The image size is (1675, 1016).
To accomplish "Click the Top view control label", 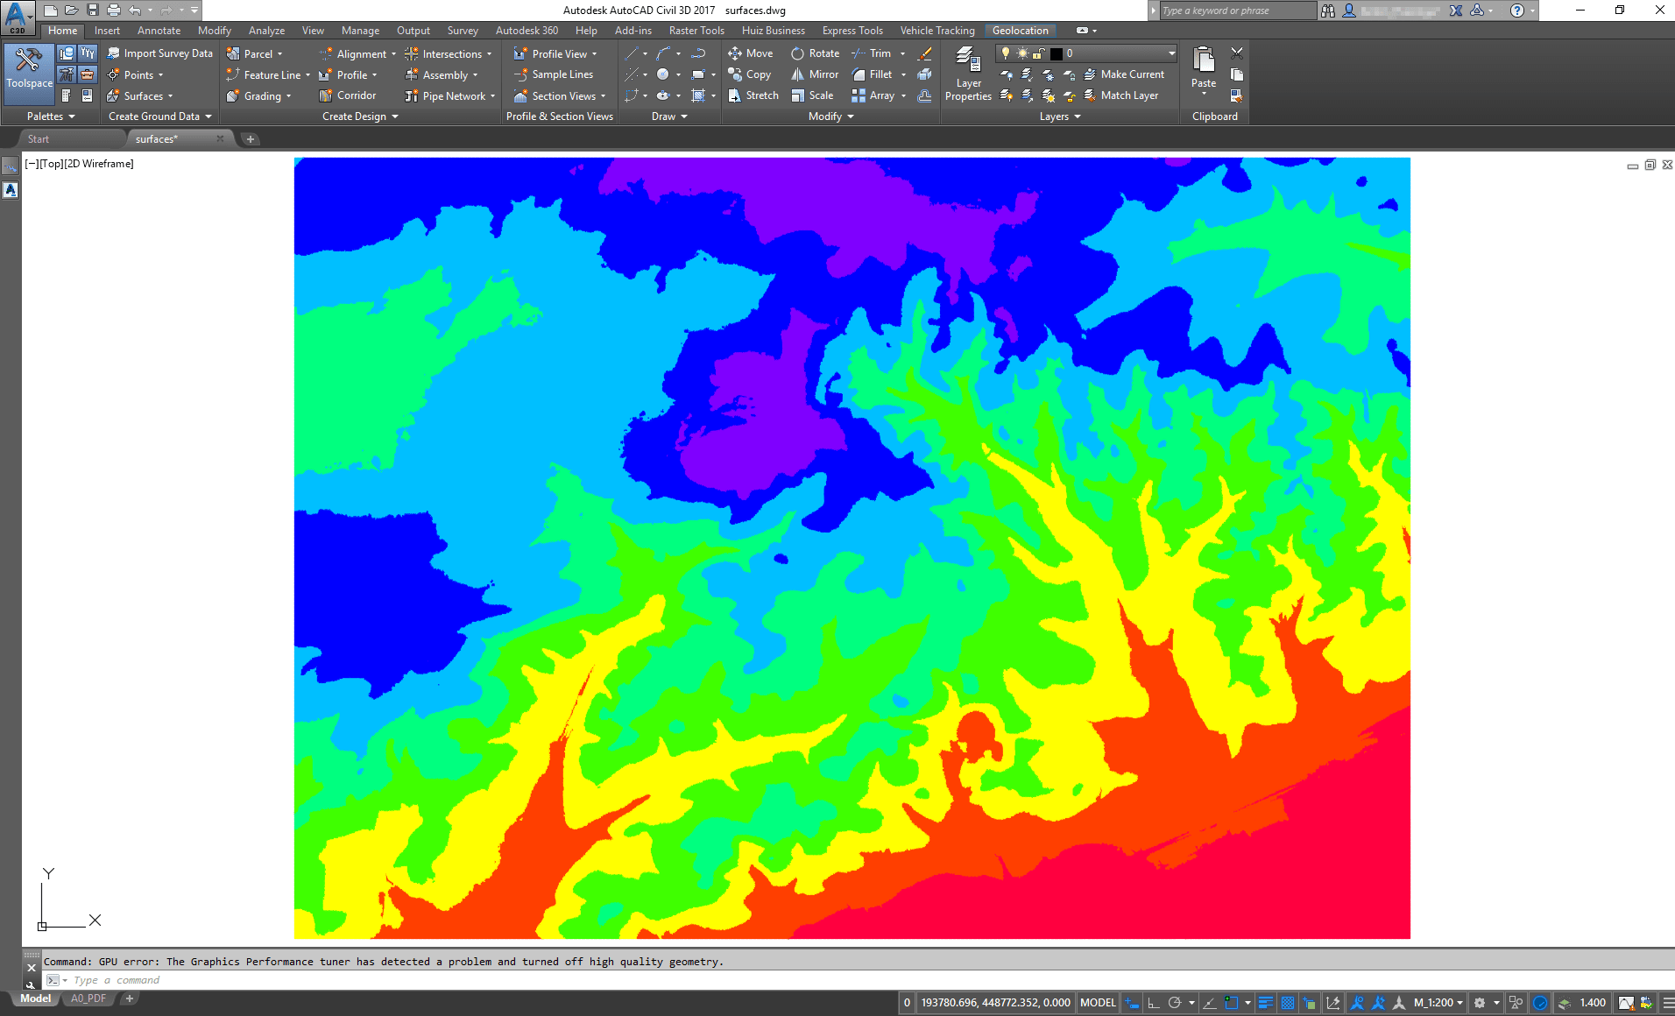I will coord(51,164).
